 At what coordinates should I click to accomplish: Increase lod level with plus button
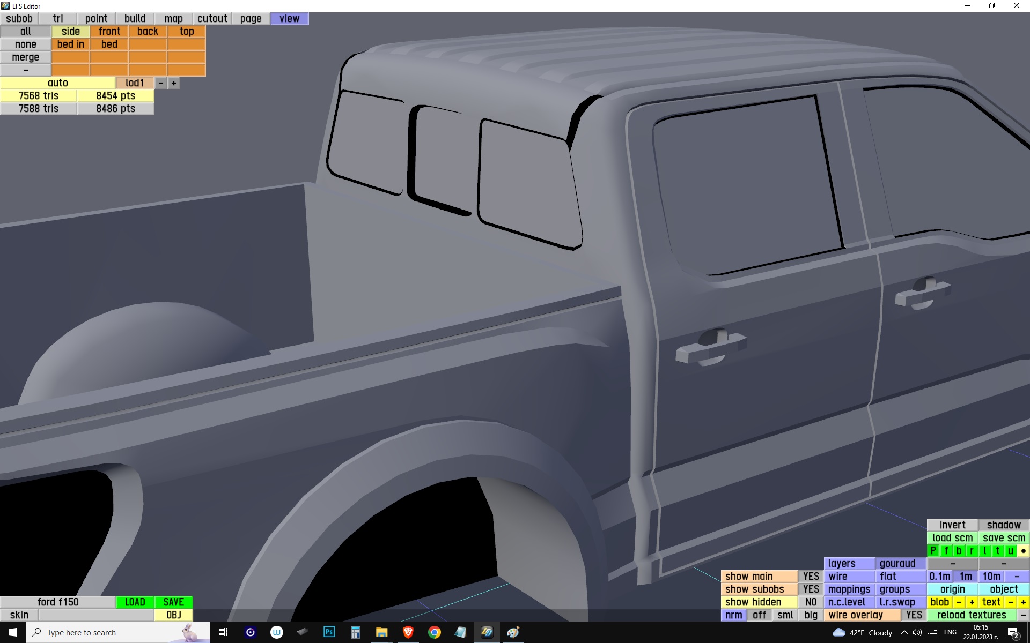(174, 83)
